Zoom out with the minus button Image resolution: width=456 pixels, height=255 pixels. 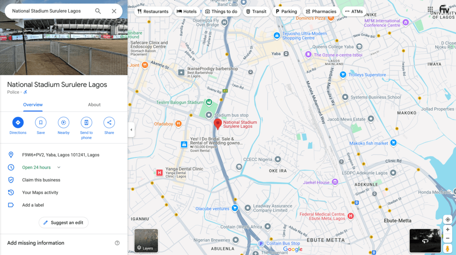pos(448,239)
